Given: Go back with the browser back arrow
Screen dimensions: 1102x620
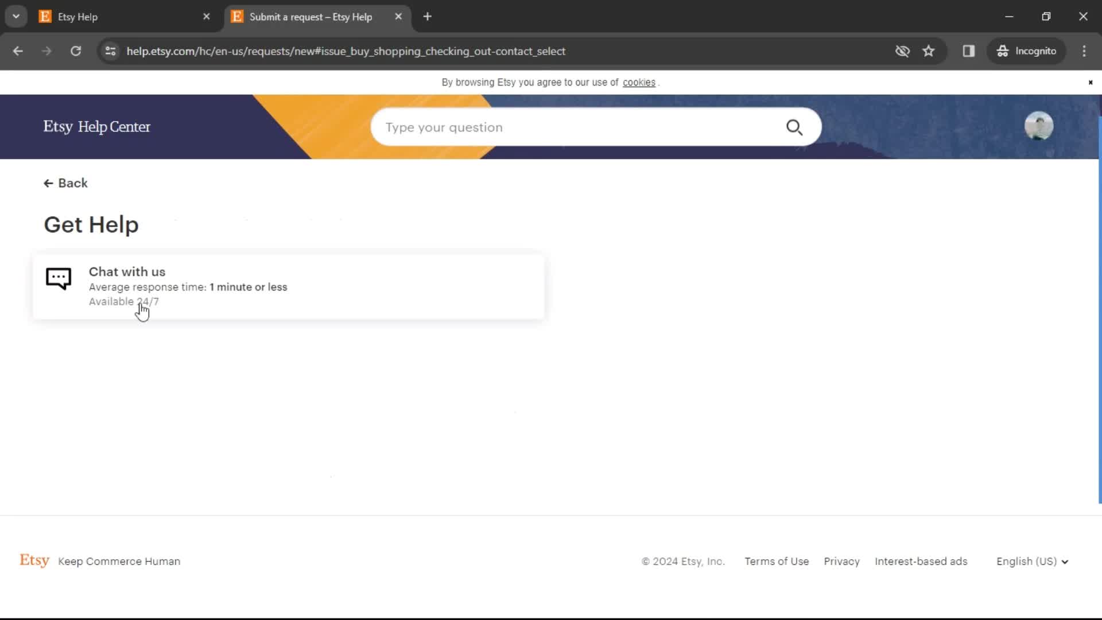Looking at the screenshot, I should coord(18,51).
